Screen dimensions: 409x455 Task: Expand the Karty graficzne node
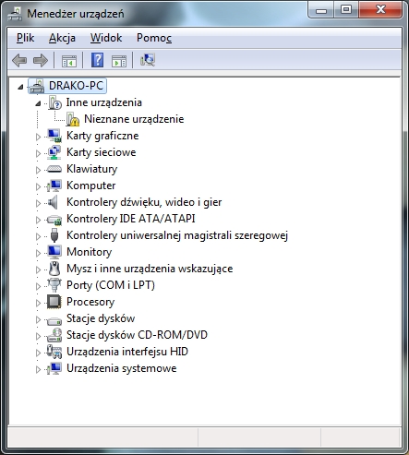pos(38,137)
